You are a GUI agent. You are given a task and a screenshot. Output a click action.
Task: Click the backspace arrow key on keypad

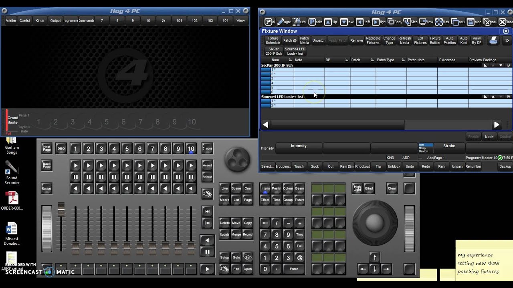pos(265,223)
